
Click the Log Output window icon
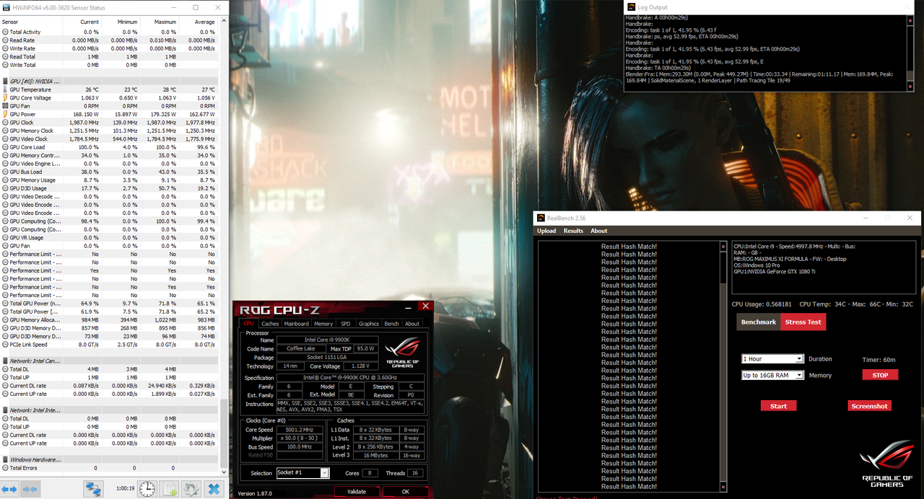point(632,7)
